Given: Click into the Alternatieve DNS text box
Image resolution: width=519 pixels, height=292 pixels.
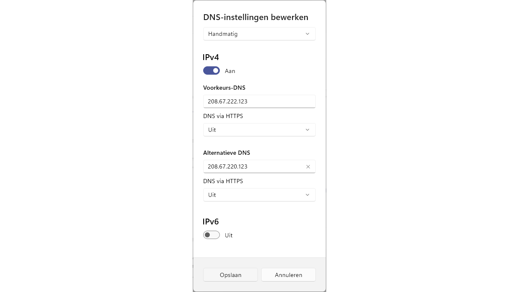Looking at the screenshot, I should click(253, 166).
